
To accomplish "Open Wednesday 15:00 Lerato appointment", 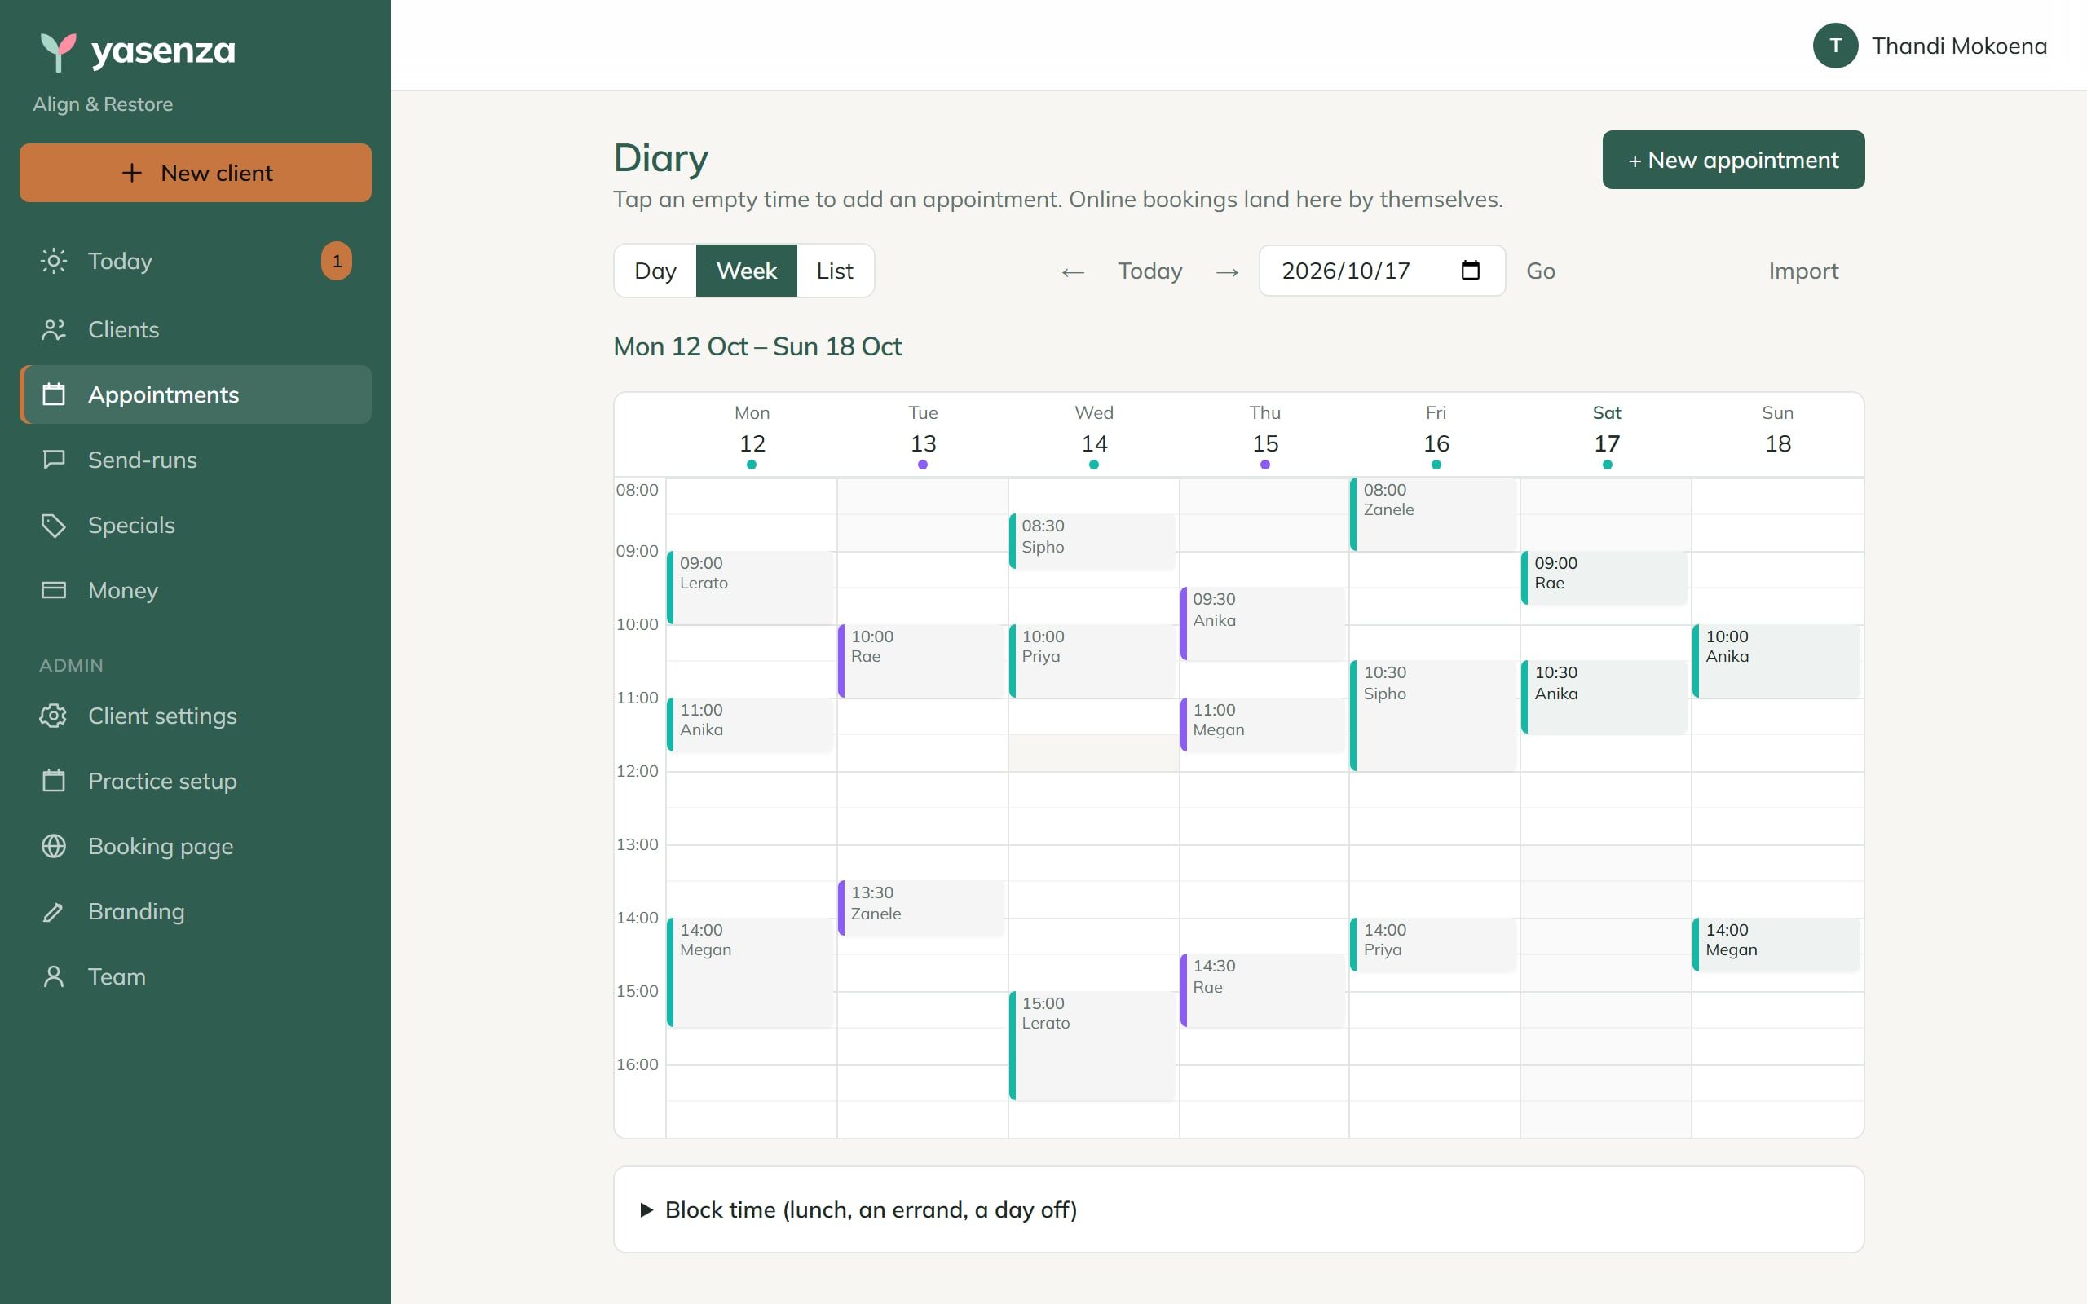I will coord(1092,1046).
